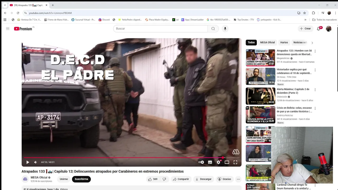
Task: Open the YouTube hamburger guide menu
Action: click(x=8, y=28)
